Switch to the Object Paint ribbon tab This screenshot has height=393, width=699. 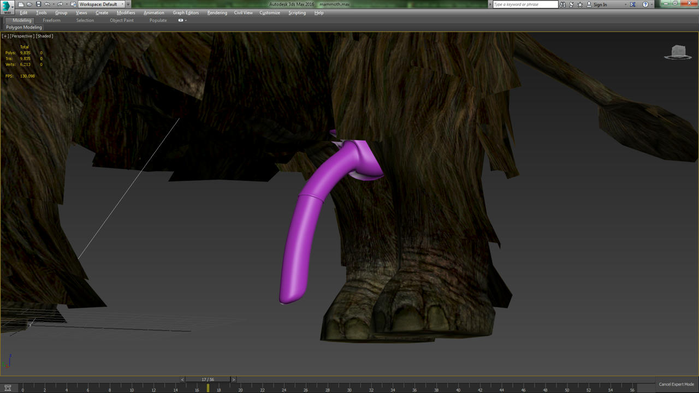[x=122, y=20]
